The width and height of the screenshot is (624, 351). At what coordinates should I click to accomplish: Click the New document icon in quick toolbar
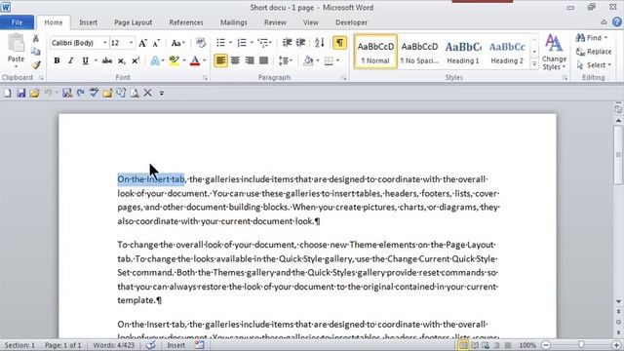8,94
